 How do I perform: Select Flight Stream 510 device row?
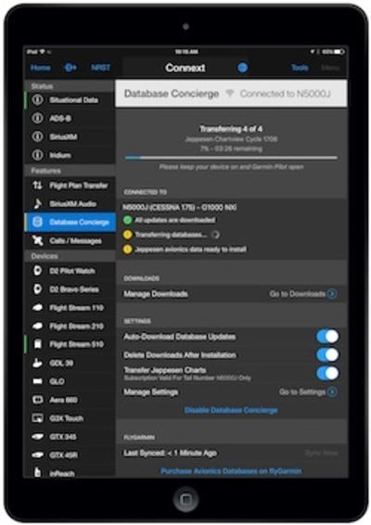(70, 344)
